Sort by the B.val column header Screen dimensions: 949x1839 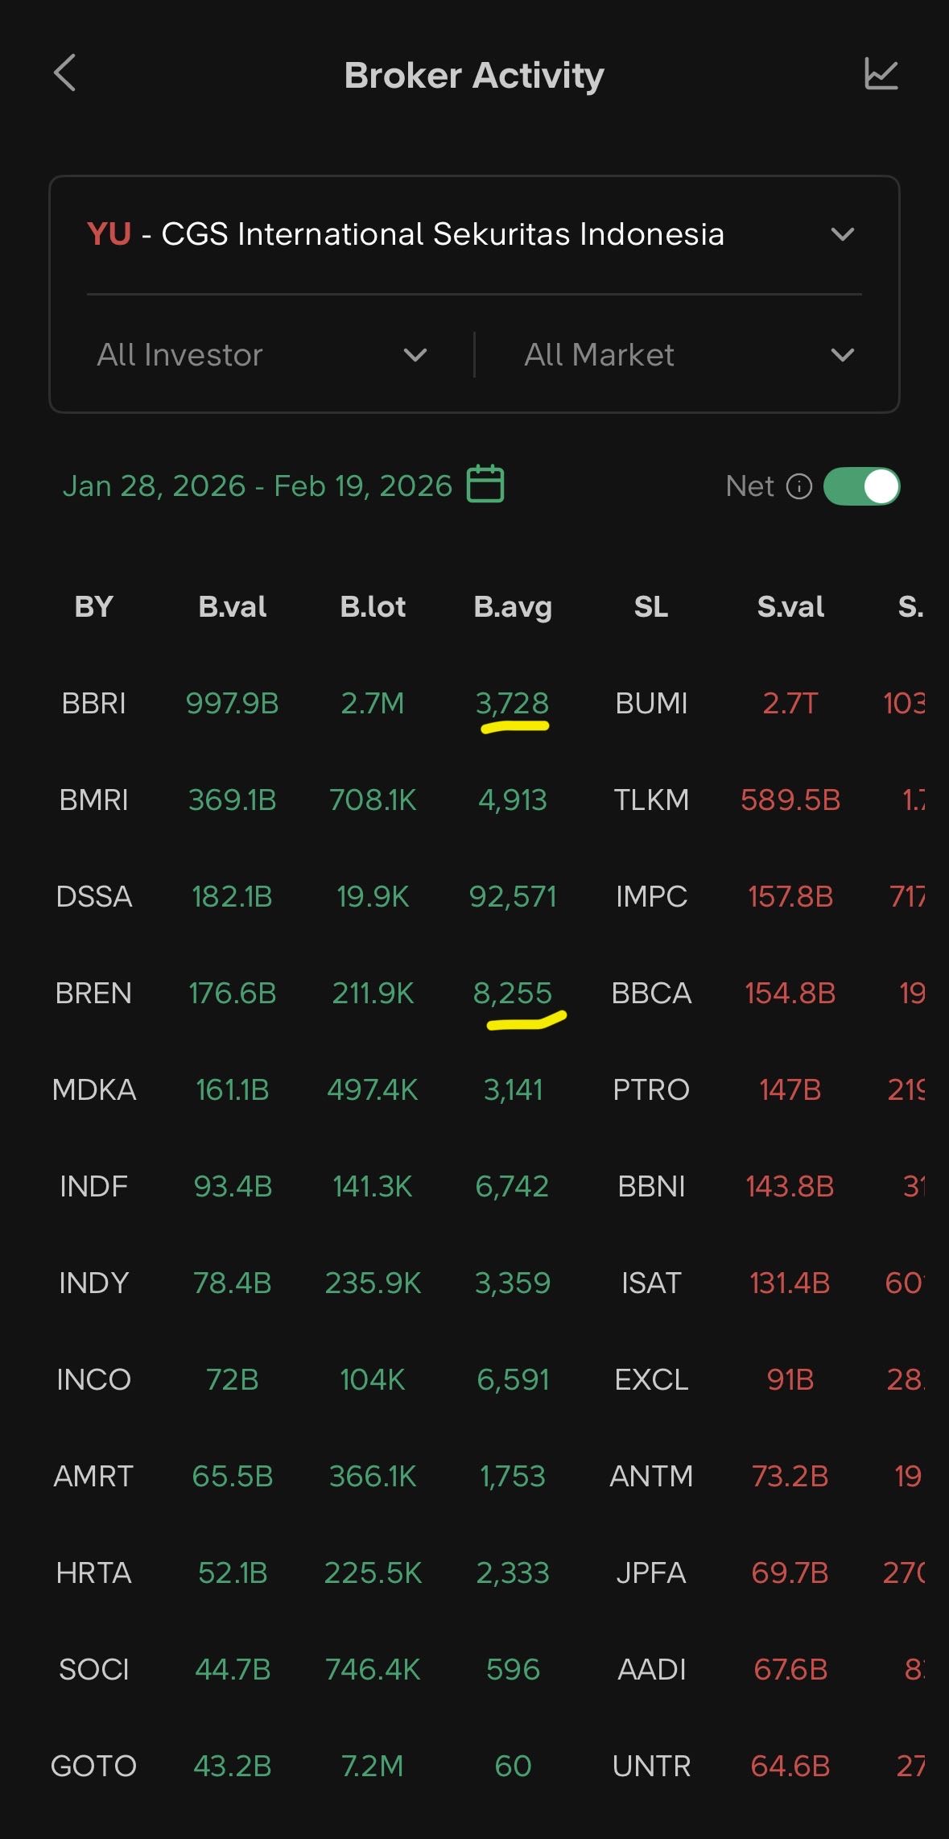click(232, 606)
